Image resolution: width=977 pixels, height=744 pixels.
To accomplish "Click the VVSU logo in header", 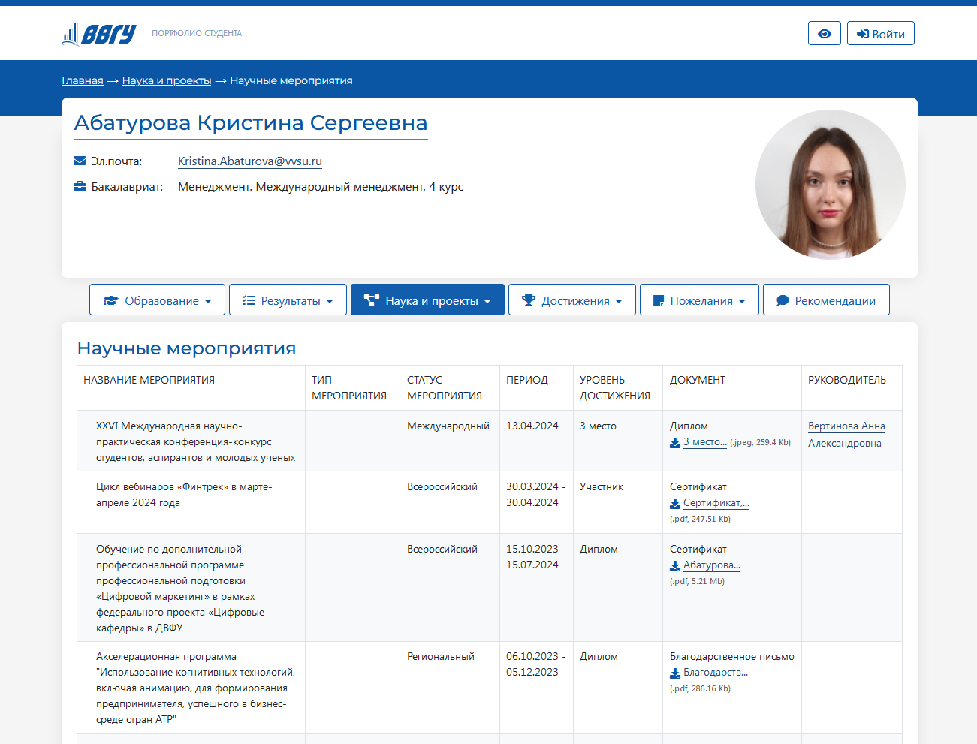I will coord(99,34).
